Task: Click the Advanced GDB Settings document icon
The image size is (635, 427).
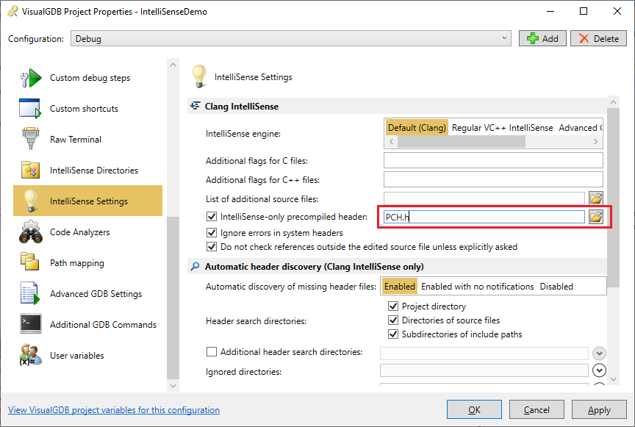Action: [30, 293]
